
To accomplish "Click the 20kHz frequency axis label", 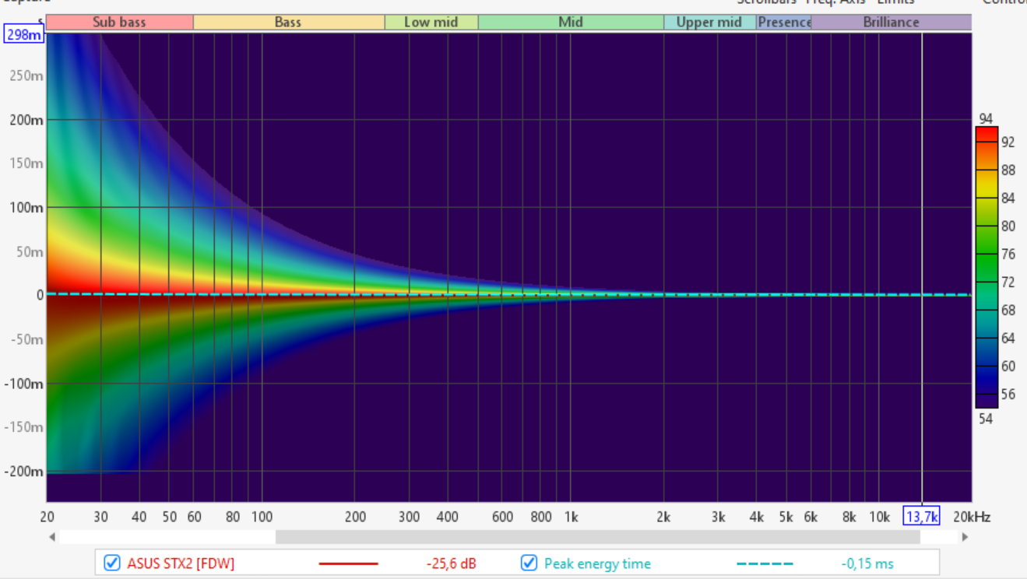I will (x=972, y=517).
